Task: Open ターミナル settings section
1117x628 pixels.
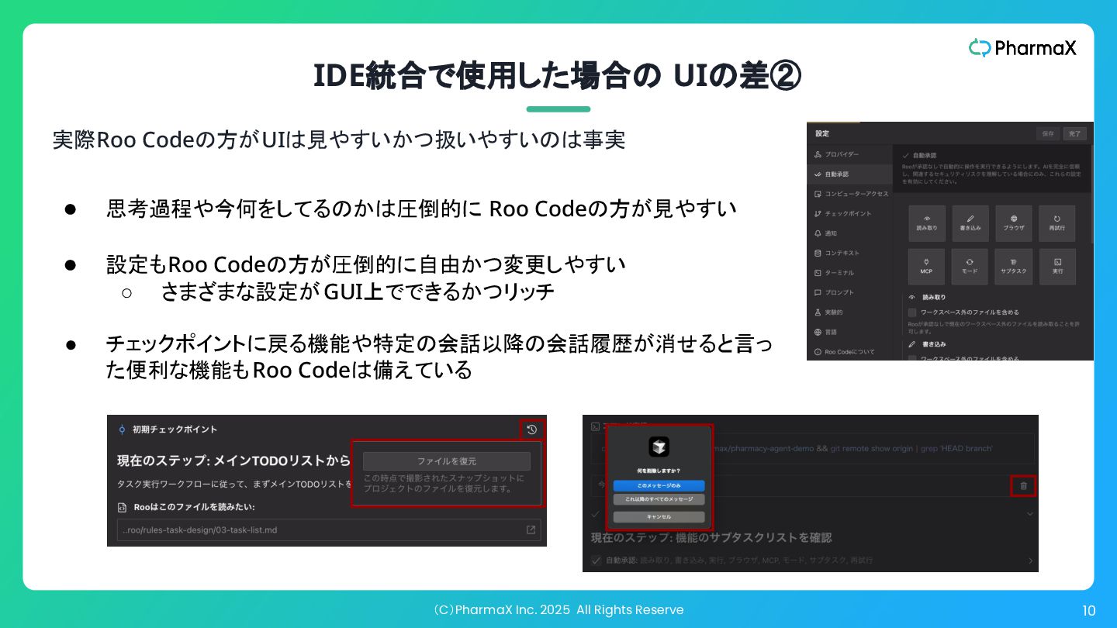Action: click(849, 273)
